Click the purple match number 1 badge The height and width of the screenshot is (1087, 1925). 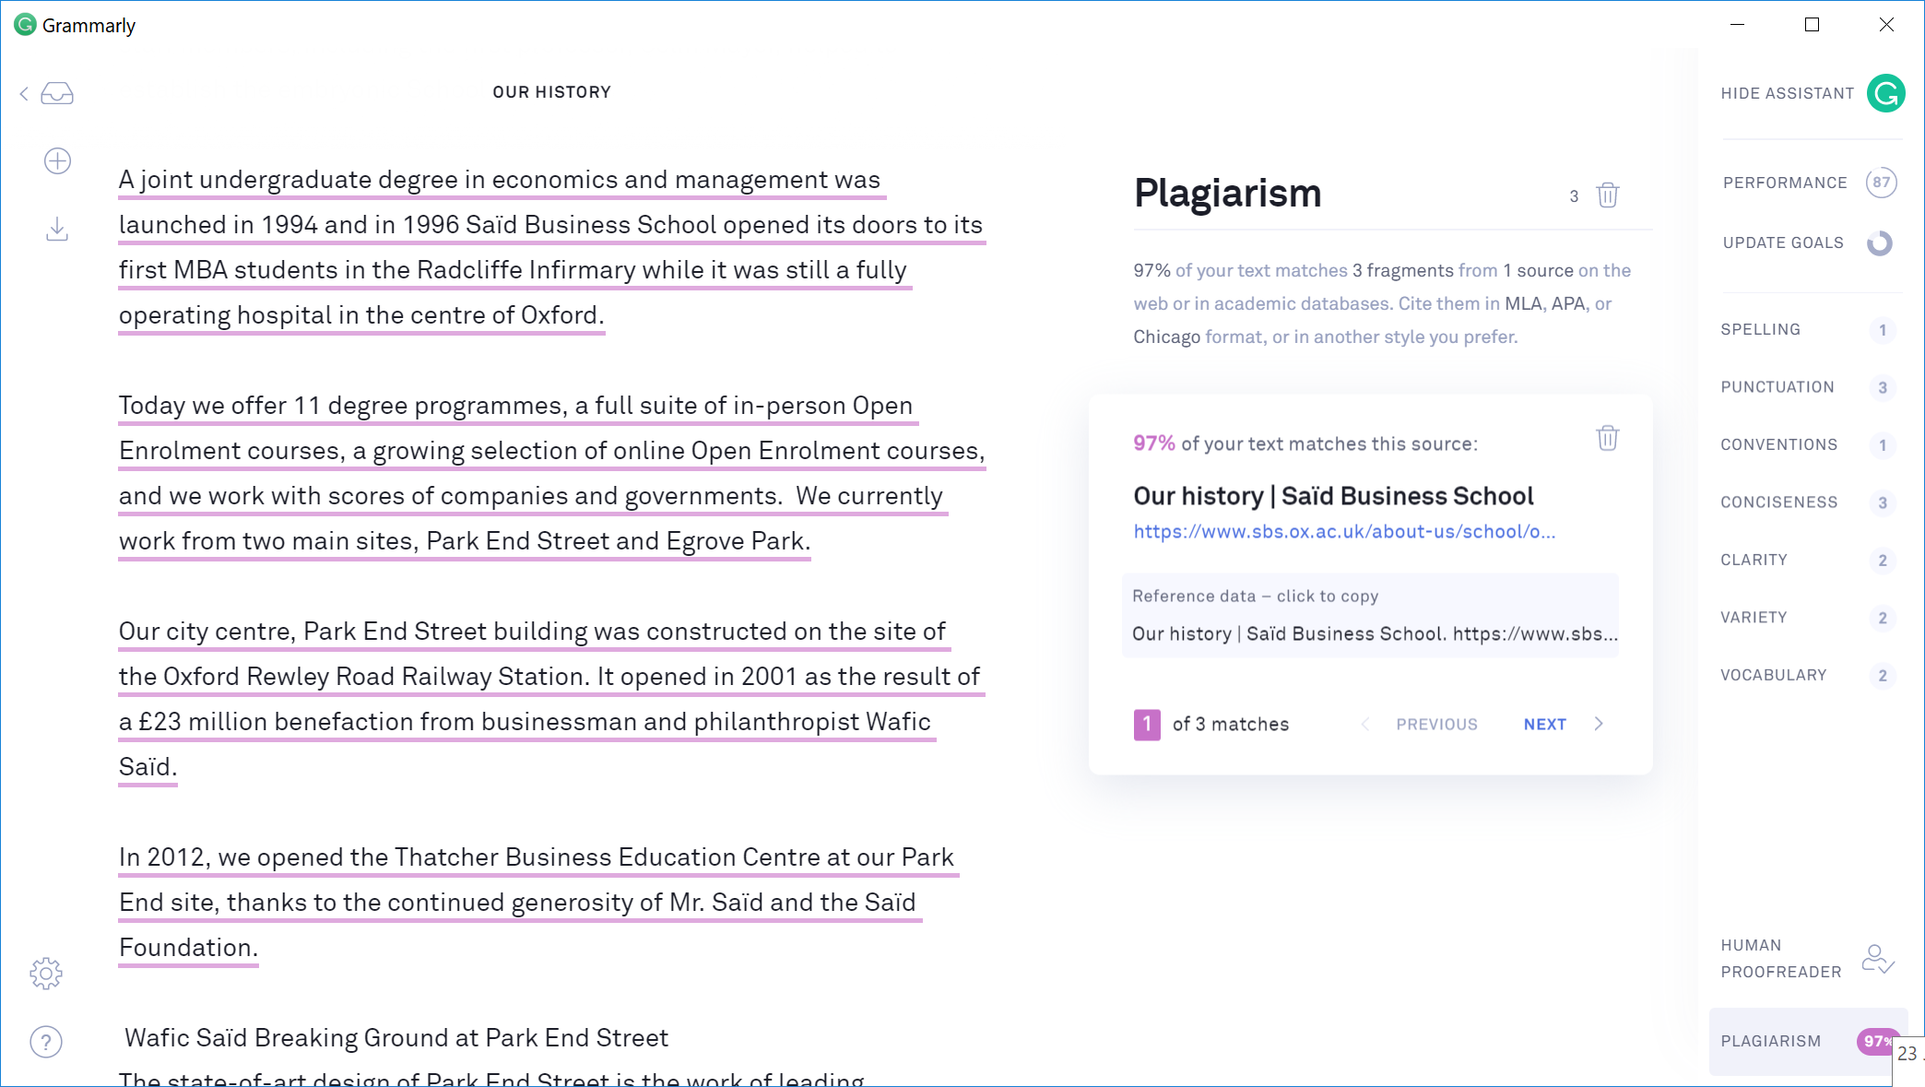click(x=1147, y=725)
